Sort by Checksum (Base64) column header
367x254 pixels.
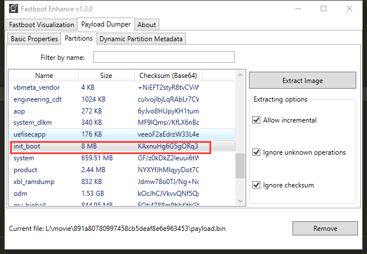tap(168, 76)
